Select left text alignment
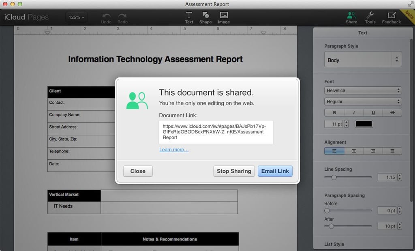 (334, 151)
